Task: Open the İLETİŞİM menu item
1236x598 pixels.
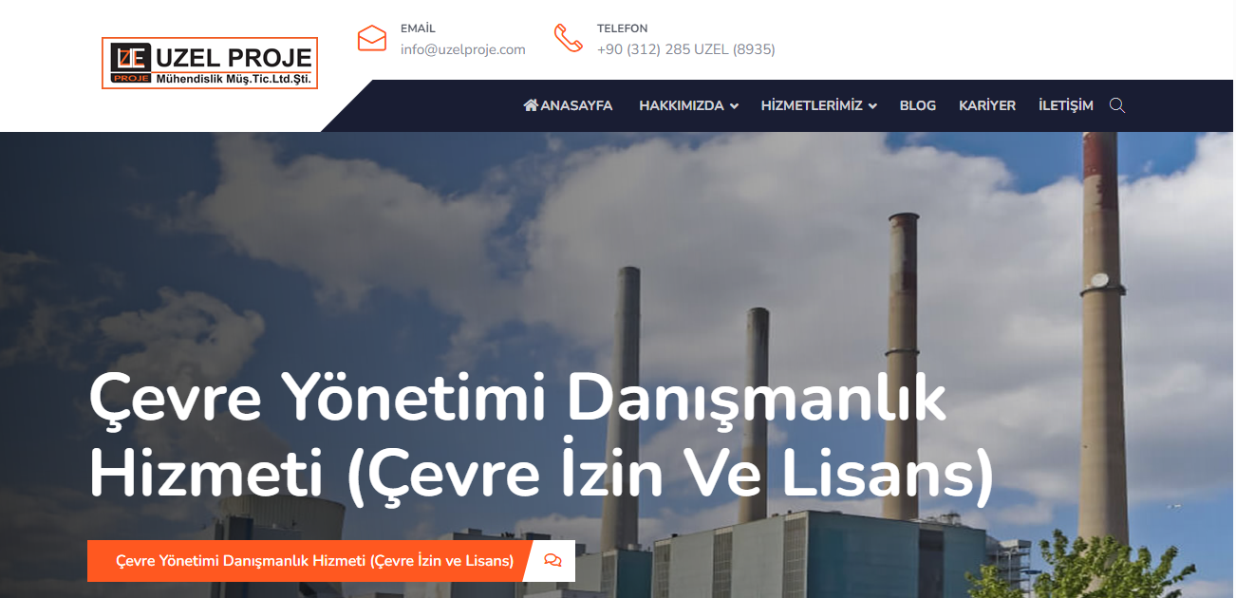Action: click(1066, 104)
